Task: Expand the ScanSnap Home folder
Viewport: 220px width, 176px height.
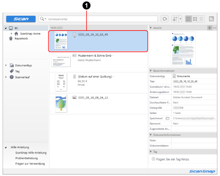Action: pyautogui.click(x=11, y=34)
